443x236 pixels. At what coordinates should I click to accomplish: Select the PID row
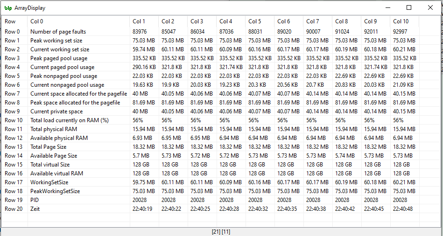[x=35, y=200]
